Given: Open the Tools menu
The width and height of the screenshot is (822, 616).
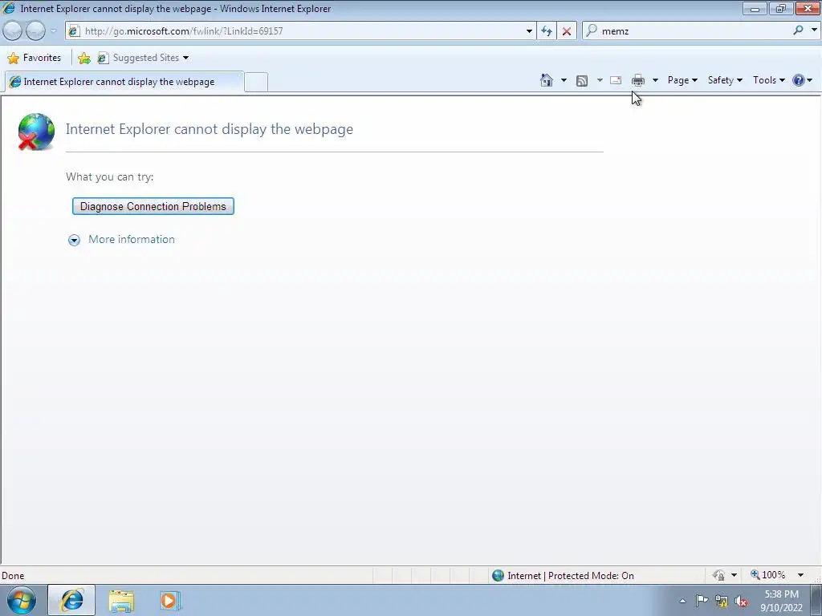Looking at the screenshot, I should (x=768, y=80).
